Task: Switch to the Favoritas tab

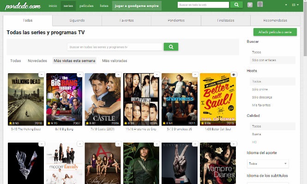Action: click(126, 21)
